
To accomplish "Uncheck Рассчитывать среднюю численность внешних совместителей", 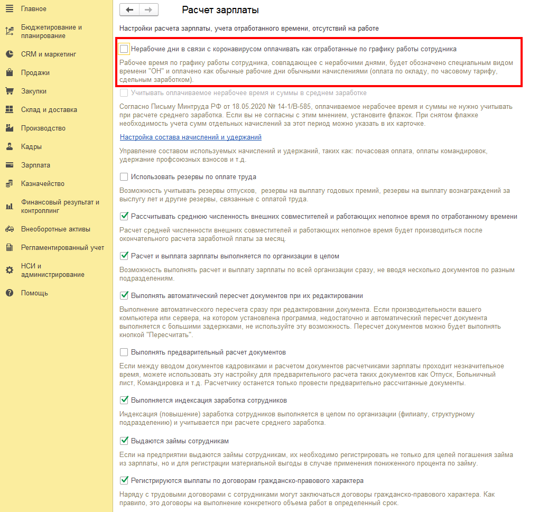I will click(x=124, y=216).
